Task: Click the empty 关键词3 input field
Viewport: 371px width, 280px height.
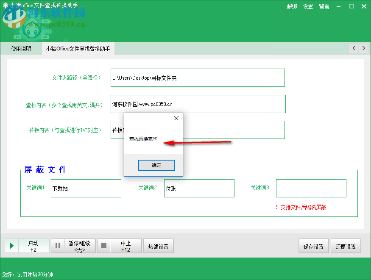Action: pyautogui.click(x=311, y=188)
